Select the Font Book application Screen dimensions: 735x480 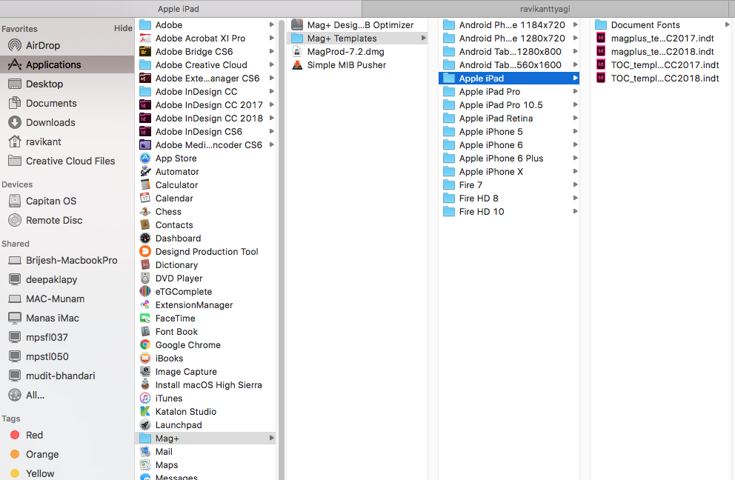click(x=205, y=332)
